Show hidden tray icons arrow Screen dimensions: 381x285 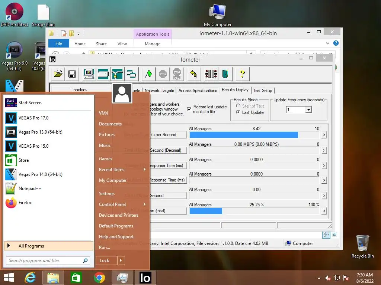pyautogui.click(x=319, y=278)
